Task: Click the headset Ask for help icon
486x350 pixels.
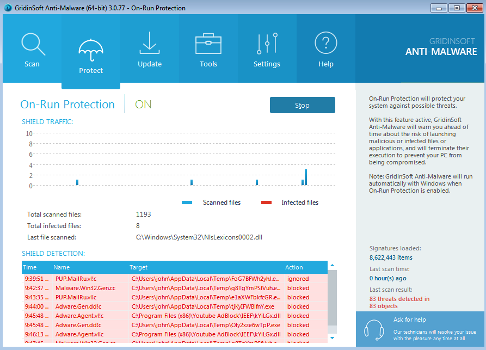Action: click(374, 330)
